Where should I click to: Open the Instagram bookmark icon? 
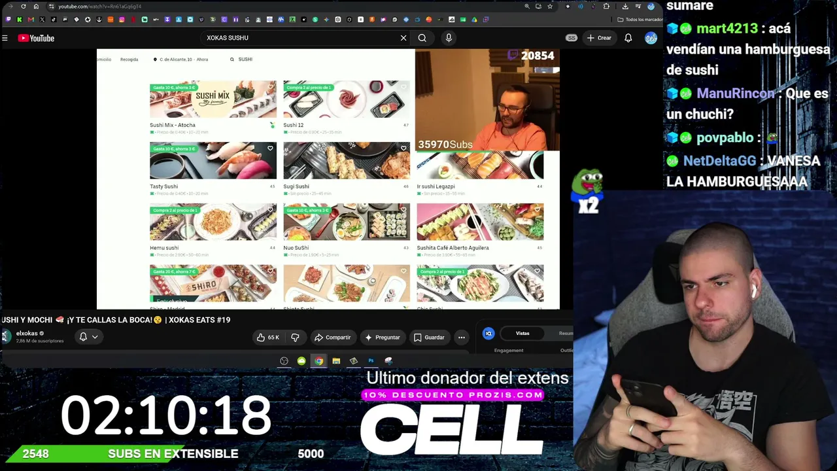click(122, 20)
